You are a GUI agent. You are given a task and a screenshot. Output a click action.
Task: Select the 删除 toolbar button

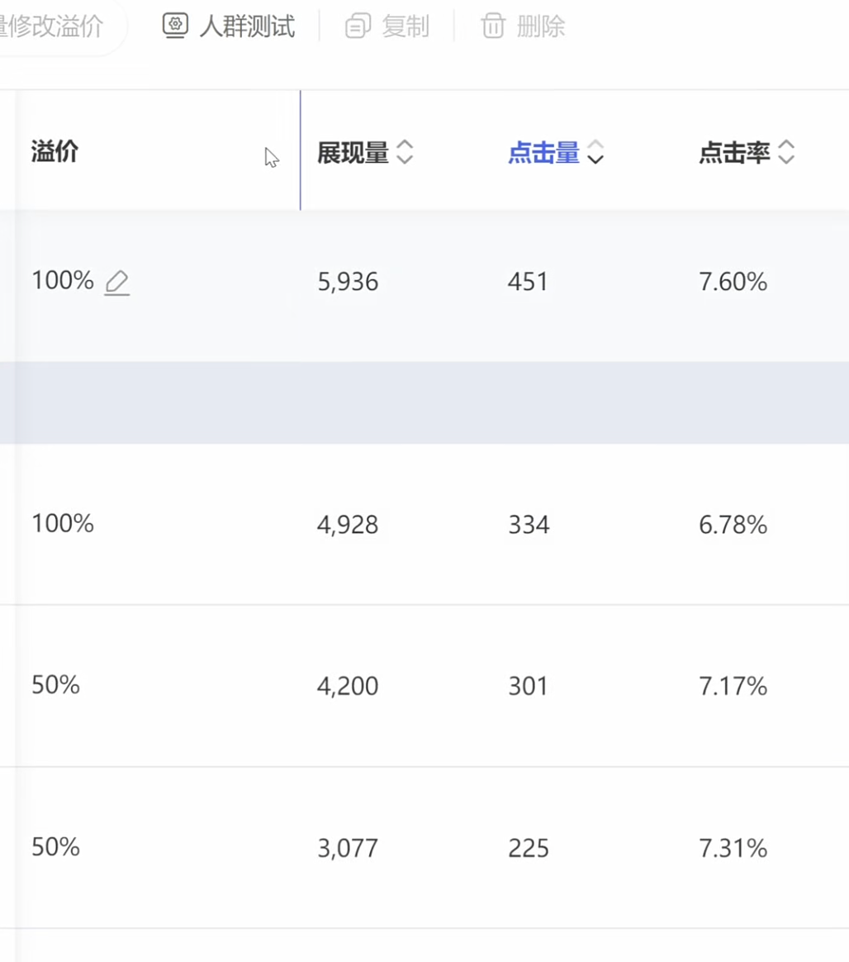[523, 26]
